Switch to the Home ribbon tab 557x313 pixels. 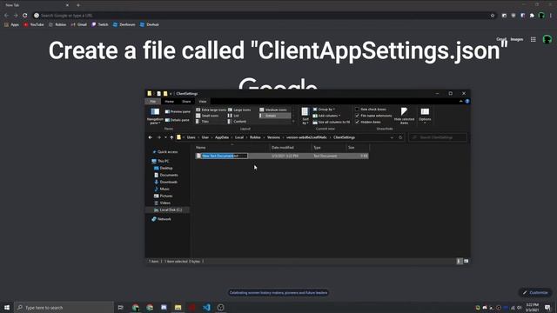(170, 102)
